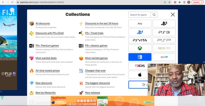Open Discounts in the last 24 hours

click(102, 23)
